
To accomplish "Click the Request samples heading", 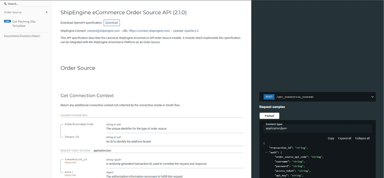I will click(x=272, y=107).
